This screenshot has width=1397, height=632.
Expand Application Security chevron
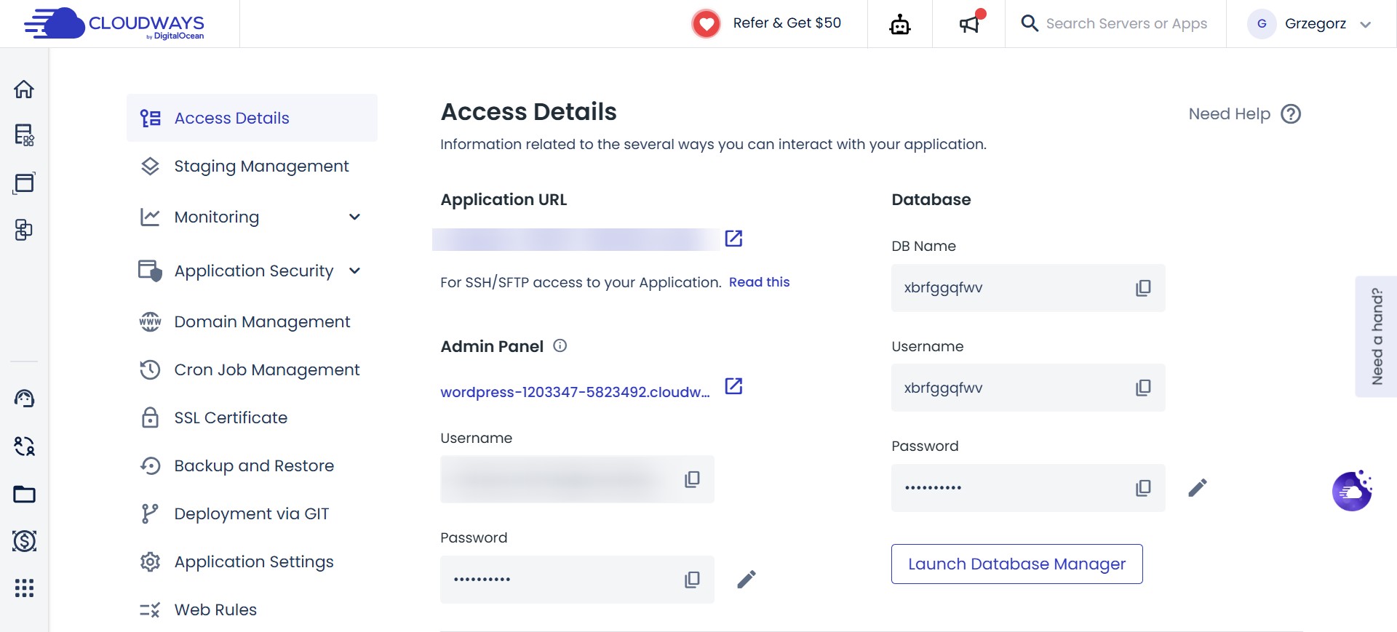point(354,271)
